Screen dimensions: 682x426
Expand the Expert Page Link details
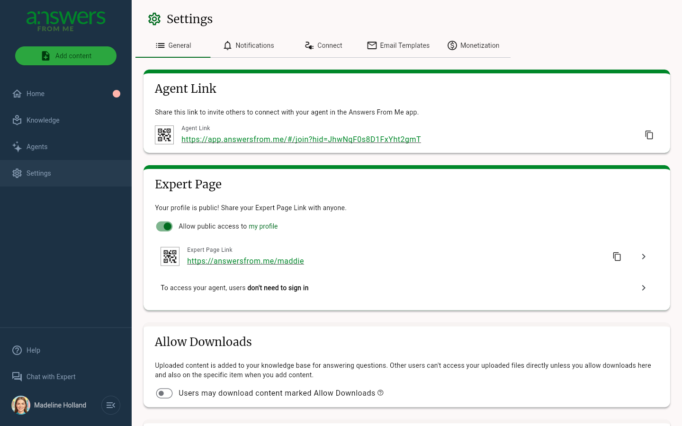(x=643, y=257)
